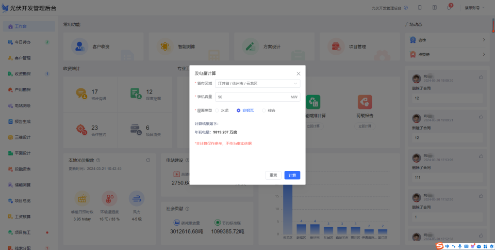
Task: Click the 工资核算 sidebar icon
Action: 10,216
